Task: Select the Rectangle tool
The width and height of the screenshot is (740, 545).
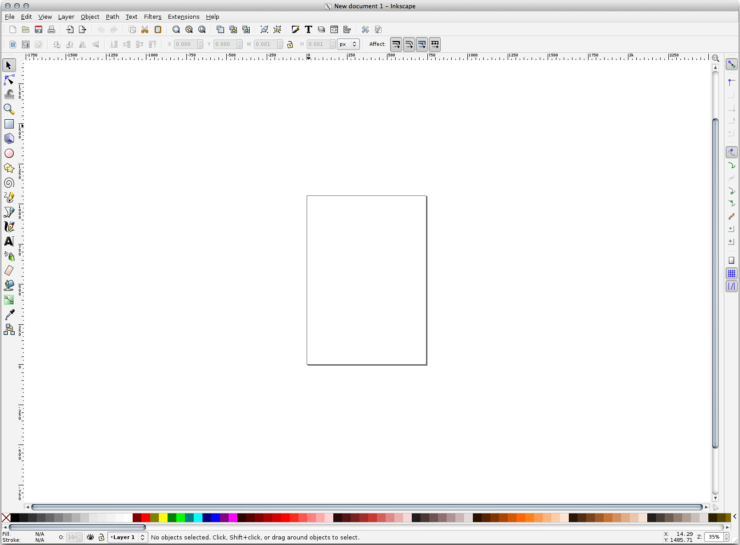Action: (9, 124)
